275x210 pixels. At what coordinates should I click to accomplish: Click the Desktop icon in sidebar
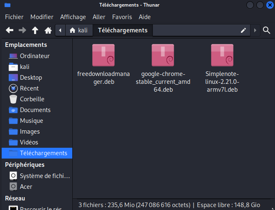13,78
